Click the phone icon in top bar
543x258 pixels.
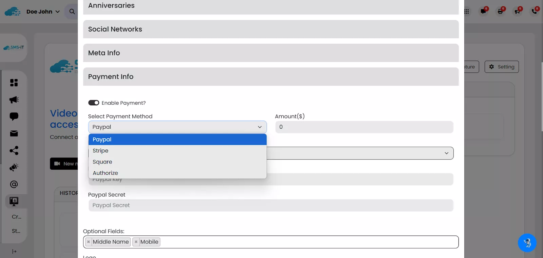pyautogui.click(x=534, y=12)
